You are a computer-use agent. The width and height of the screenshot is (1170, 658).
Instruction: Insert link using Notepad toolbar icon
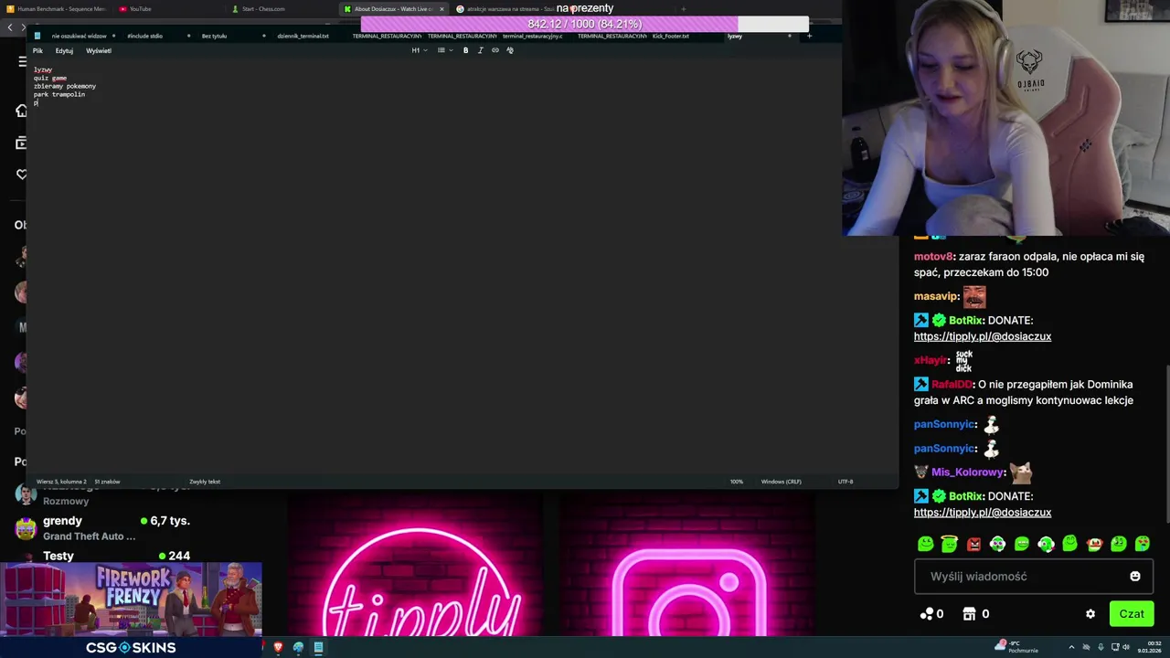tap(495, 50)
